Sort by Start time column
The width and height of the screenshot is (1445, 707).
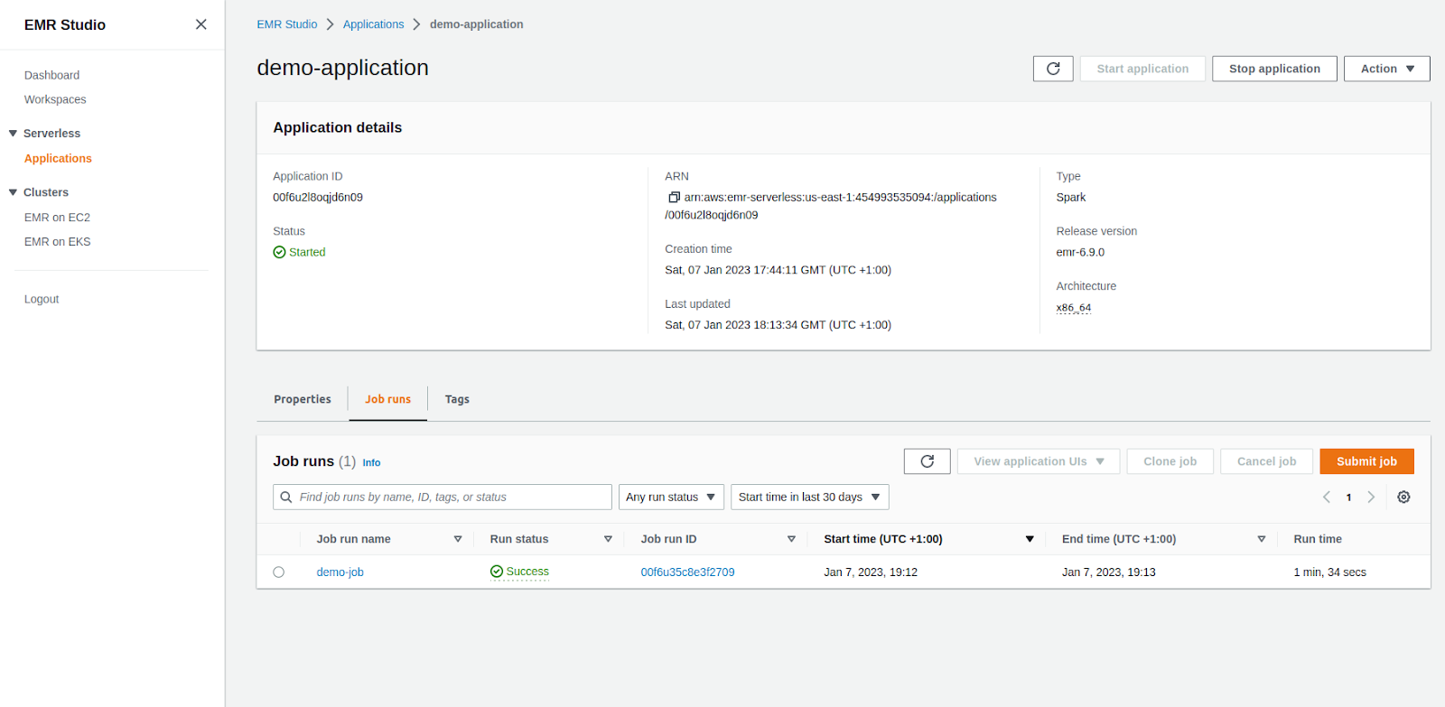1030,539
